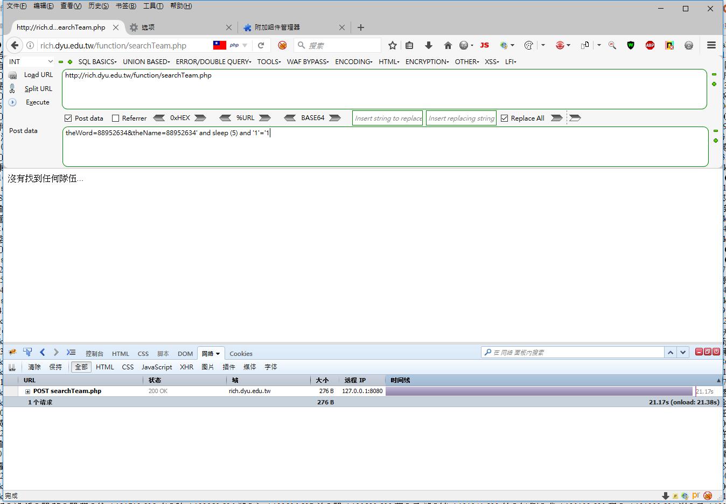Click the crossed-out icon beside reload
This screenshot has height=504, width=726.
[x=282, y=45]
